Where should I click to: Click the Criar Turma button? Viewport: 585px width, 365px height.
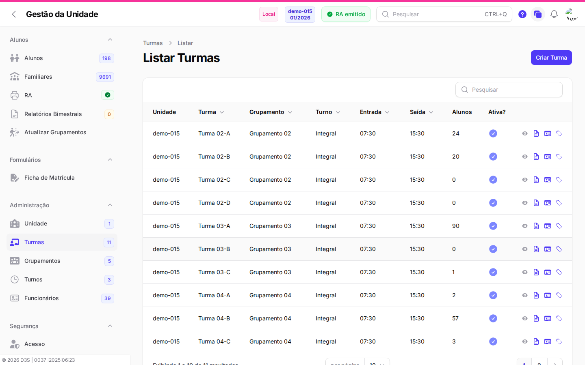tap(551, 58)
